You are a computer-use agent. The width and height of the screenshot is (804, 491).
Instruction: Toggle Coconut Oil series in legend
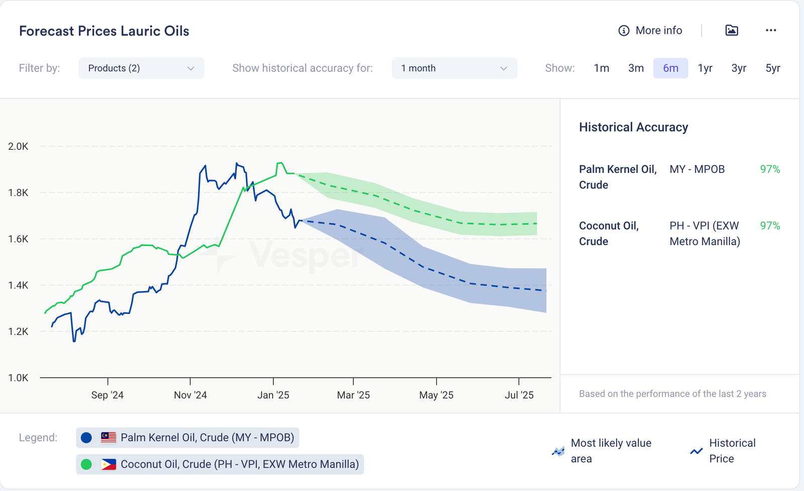point(239,464)
